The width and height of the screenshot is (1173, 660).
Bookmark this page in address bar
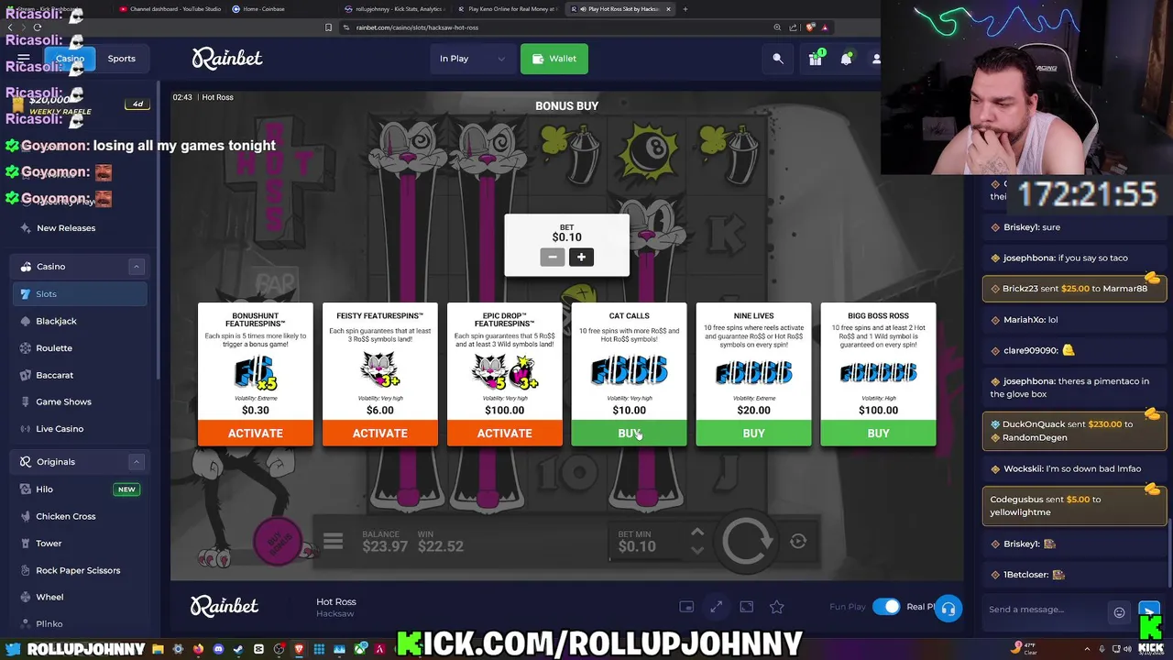coord(329,27)
